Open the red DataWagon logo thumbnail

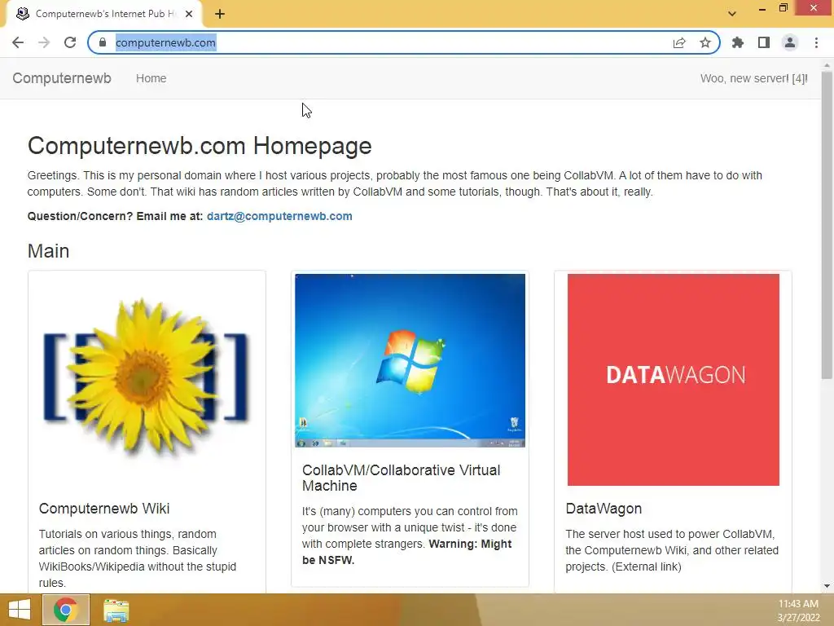pyautogui.click(x=674, y=380)
